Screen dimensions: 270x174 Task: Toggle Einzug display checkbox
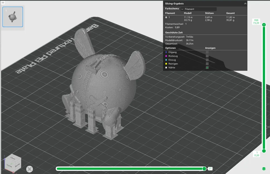(x=207, y=60)
